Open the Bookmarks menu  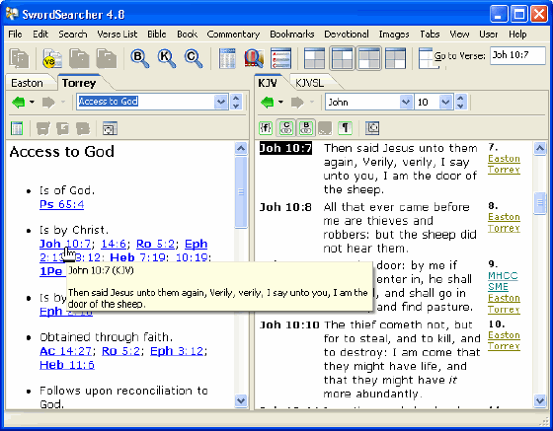pyautogui.click(x=292, y=35)
